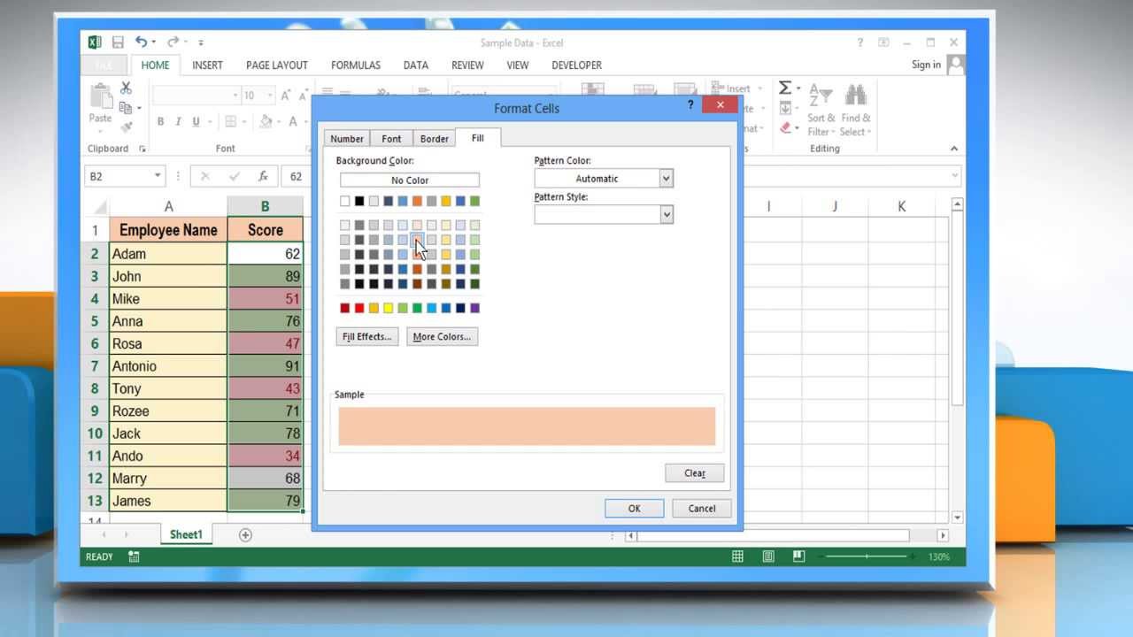Click the account avatar icon beside Sign in
Viewport: 1133px width, 637px height.
(x=955, y=65)
